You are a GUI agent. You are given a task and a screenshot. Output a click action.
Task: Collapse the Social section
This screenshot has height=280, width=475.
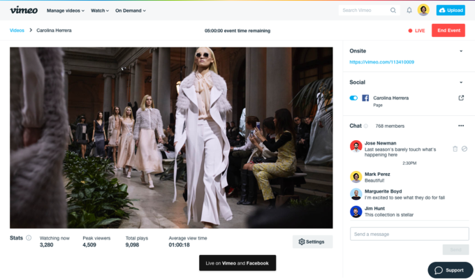pos(461,82)
